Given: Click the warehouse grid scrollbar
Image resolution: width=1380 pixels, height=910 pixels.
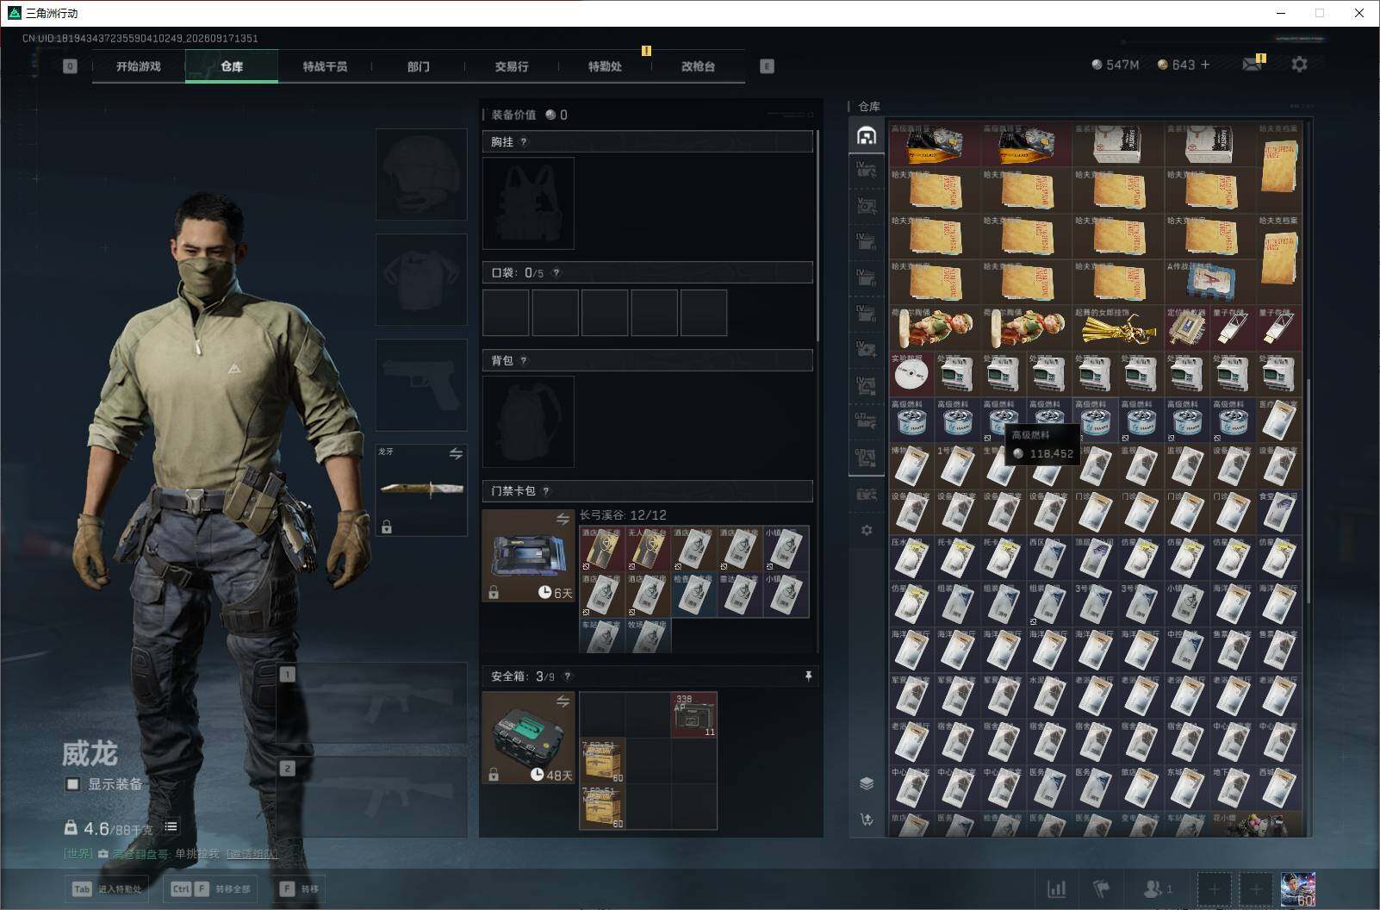Looking at the screenshot, I should (x=1308, y=491).
